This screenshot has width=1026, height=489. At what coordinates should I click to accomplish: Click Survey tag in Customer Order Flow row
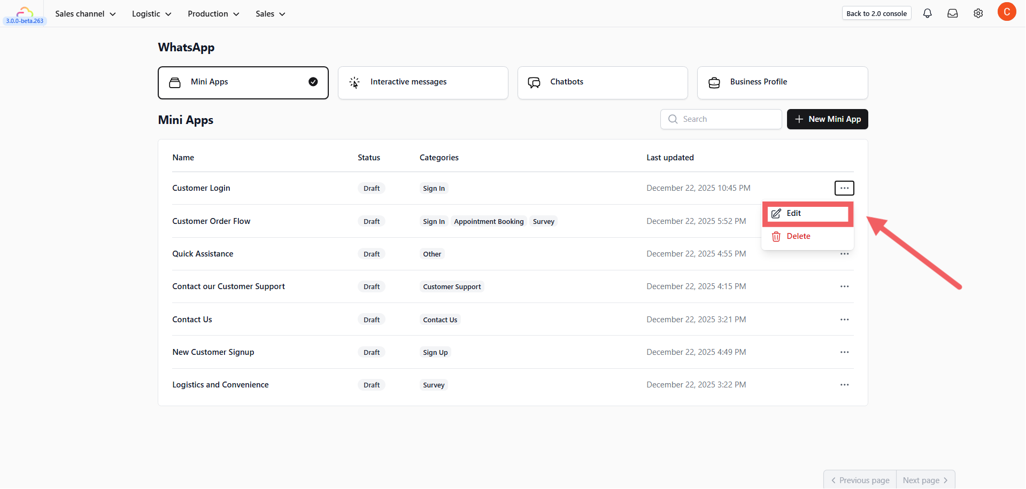pyautogui.click(x=544, y=221)
